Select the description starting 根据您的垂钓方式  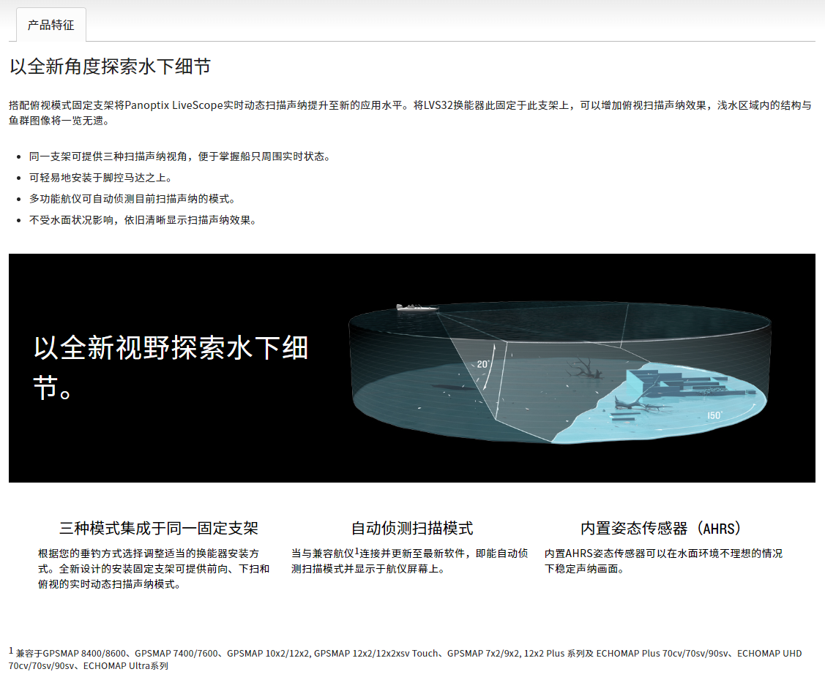tap(154, 569)
